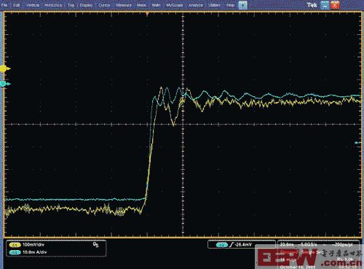The width and height of the screenshot is (364, 269).
Task: Click the cyan trigger level arrow on right edge
Action: [358, 143]
